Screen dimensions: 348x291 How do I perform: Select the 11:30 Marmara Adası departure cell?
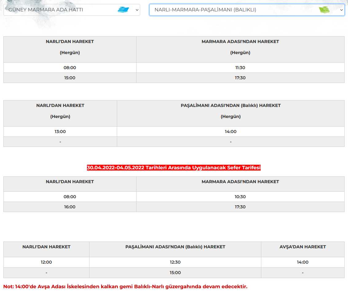(240, 68)
